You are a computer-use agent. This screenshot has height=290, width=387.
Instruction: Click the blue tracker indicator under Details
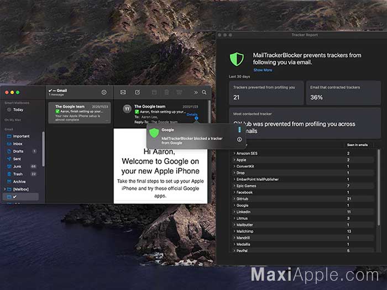[x=196, y=118]
